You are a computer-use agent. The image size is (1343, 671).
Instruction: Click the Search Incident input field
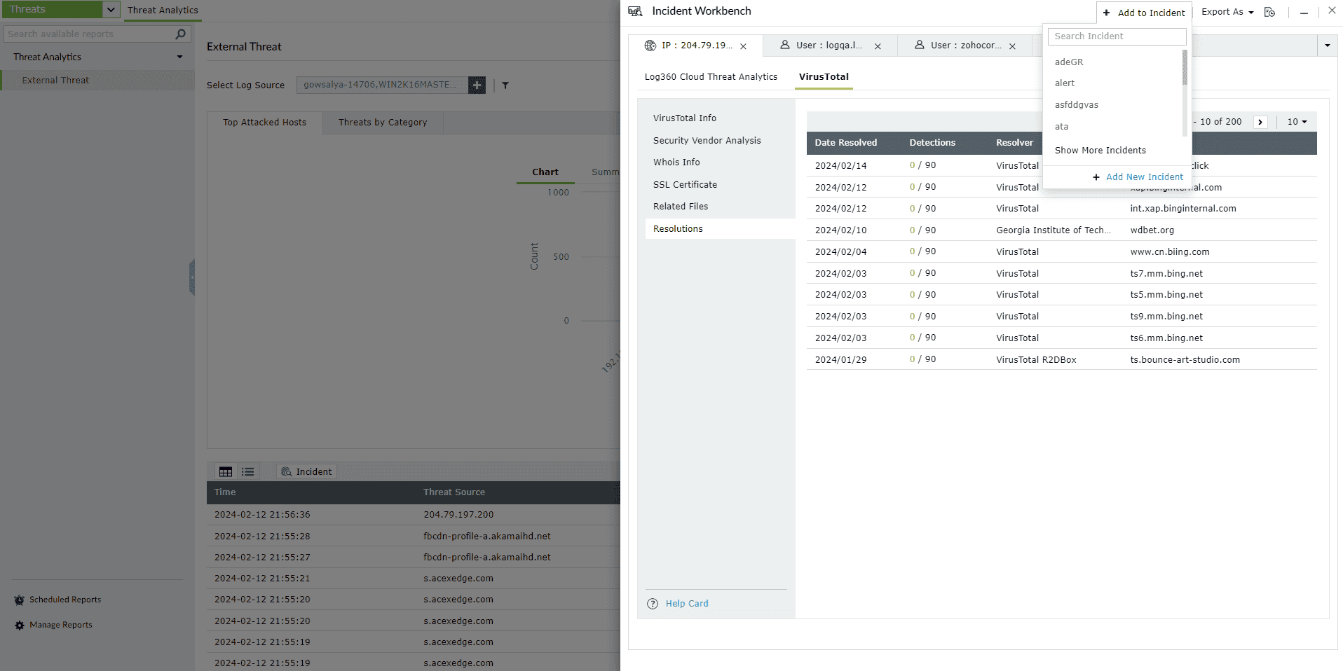click(x=1117, y=36)
